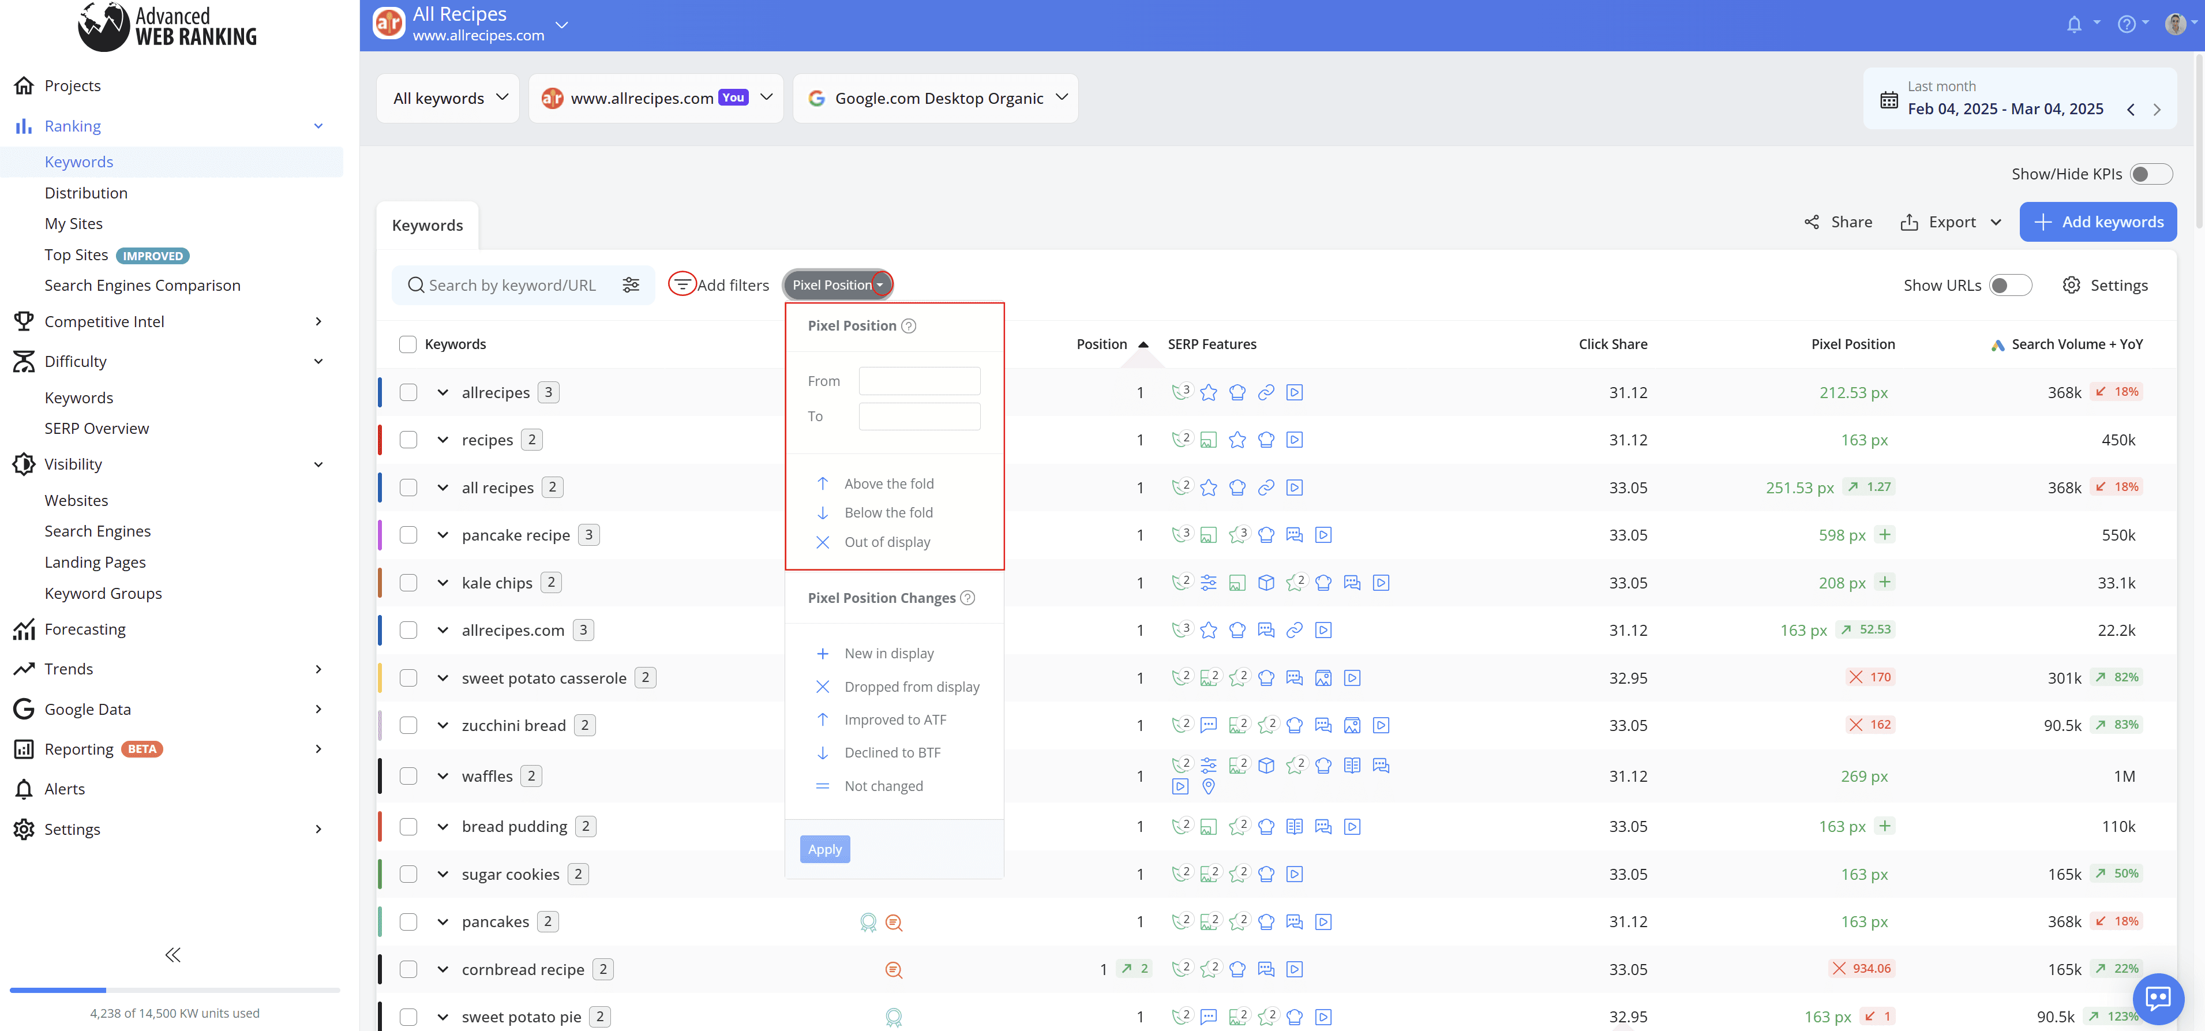This screenshot has width=2205, height=1031.
Task: Click the Pixel Position To input field
Action: pyautogui.click(x=919, y=416)
